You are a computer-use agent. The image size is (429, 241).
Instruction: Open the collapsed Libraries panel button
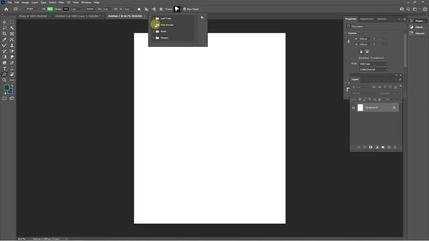418,33
